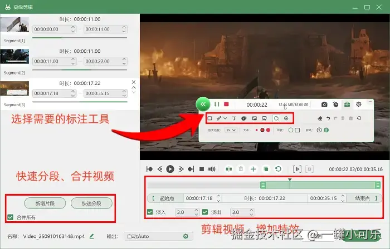Click the circular reset arrow icon

click(x=279, y=169)
